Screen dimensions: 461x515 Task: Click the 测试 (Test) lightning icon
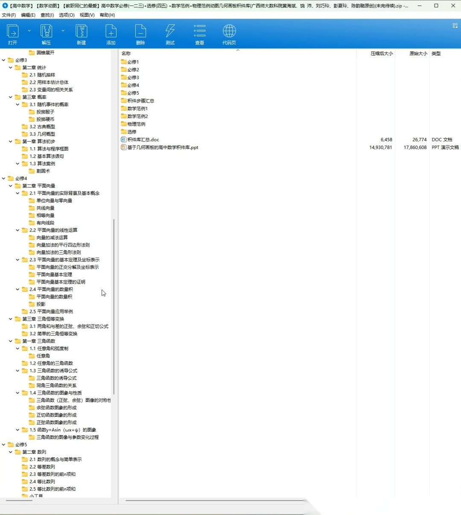pos(170,32)
